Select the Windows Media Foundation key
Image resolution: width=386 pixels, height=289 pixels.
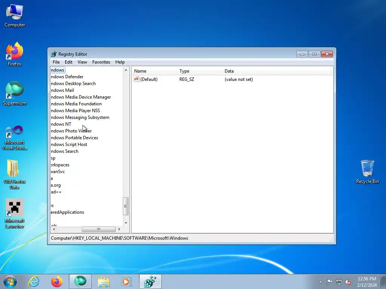pyautogui.click(x=76, y=104)
